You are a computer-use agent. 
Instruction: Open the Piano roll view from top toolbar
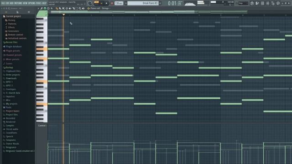[x=257, y=3]
